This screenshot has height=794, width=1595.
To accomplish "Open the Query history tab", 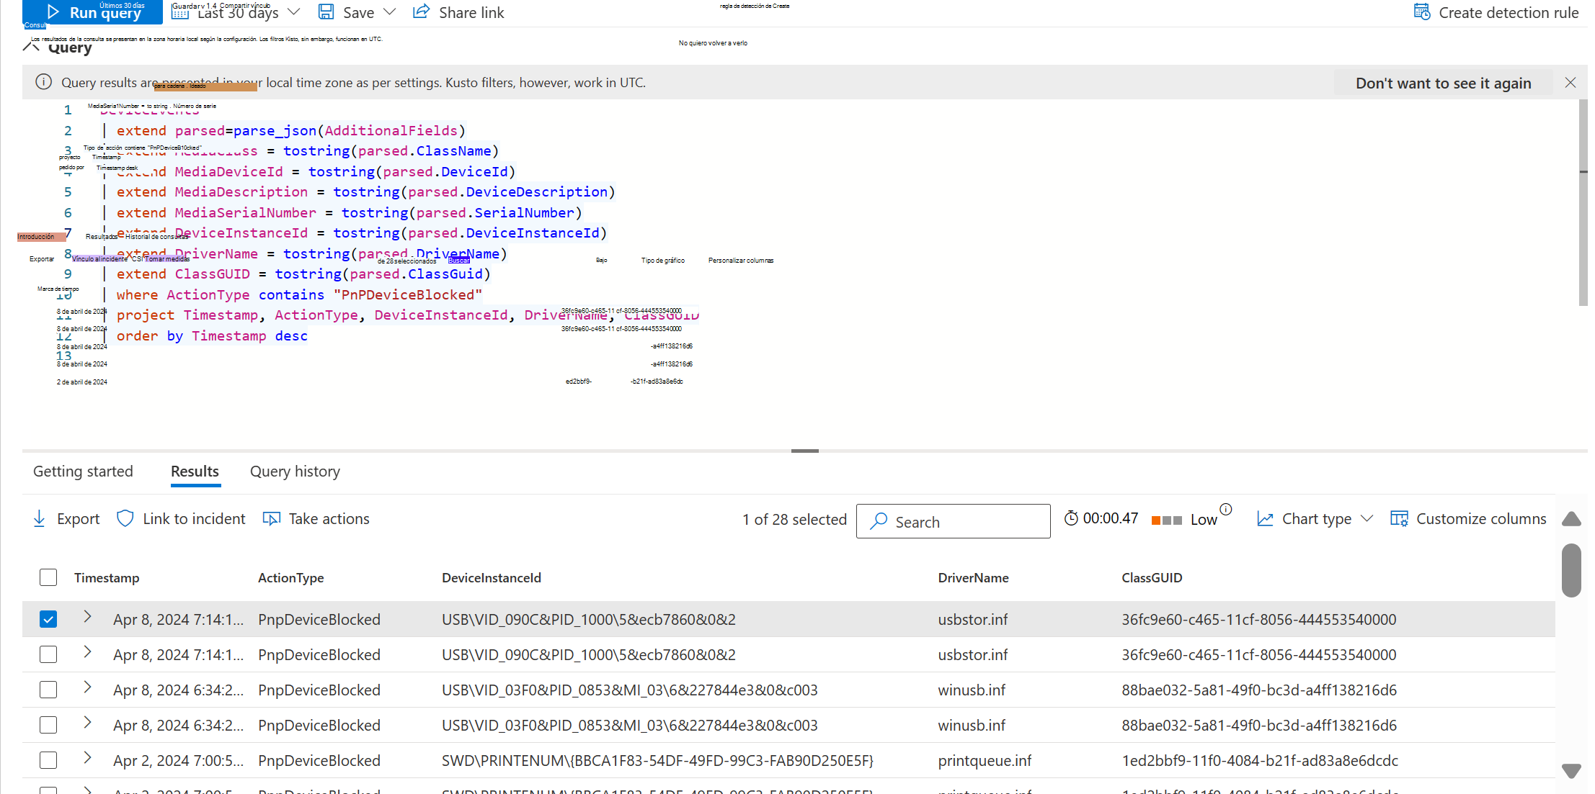I will coord(295,472).
